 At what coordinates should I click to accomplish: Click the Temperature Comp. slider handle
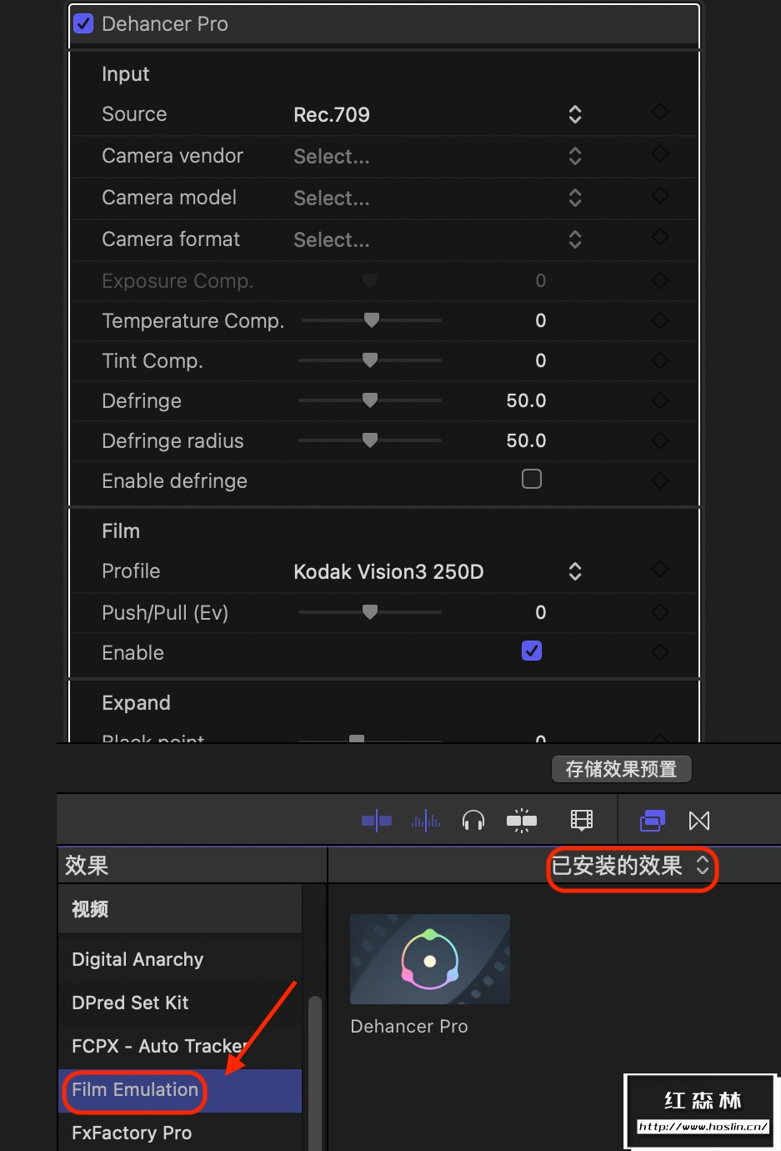point(372,319)
